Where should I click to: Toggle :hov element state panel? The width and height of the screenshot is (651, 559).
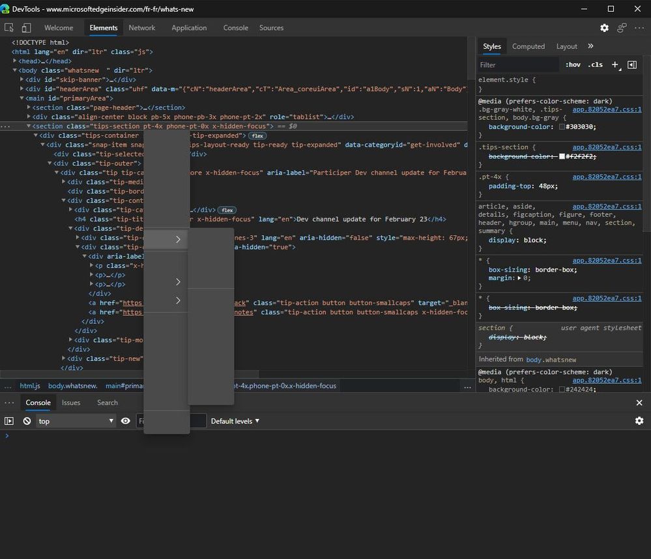pos(573,64)
